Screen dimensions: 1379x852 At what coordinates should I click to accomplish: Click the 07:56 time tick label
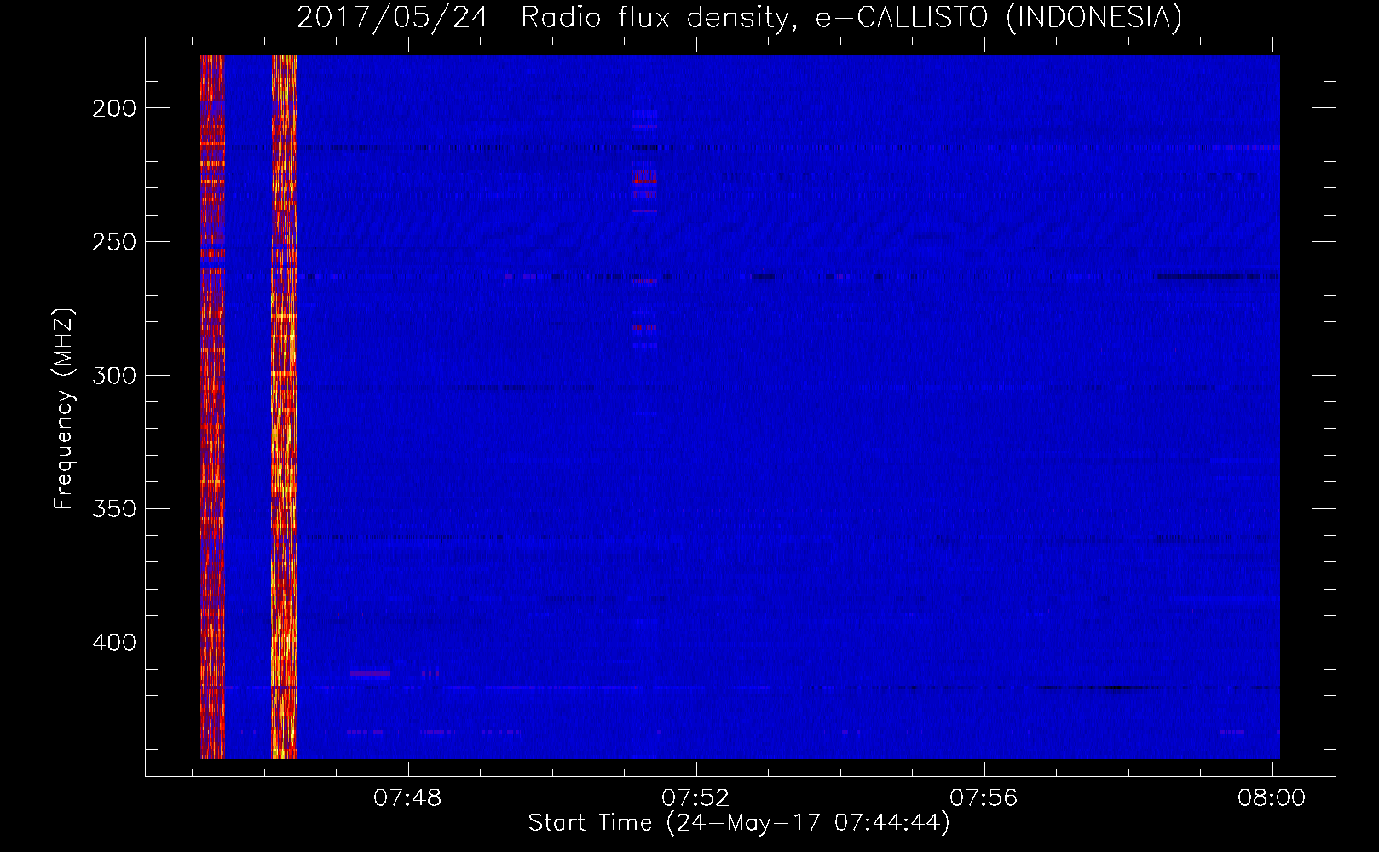pyautogui.click(x=984, y=798)
